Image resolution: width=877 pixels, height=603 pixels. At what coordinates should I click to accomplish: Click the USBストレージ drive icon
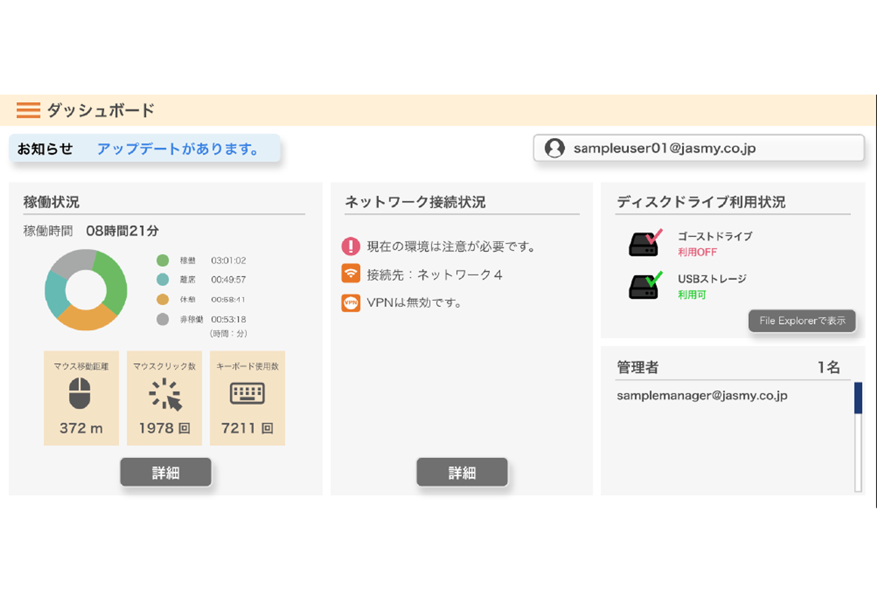645,286
